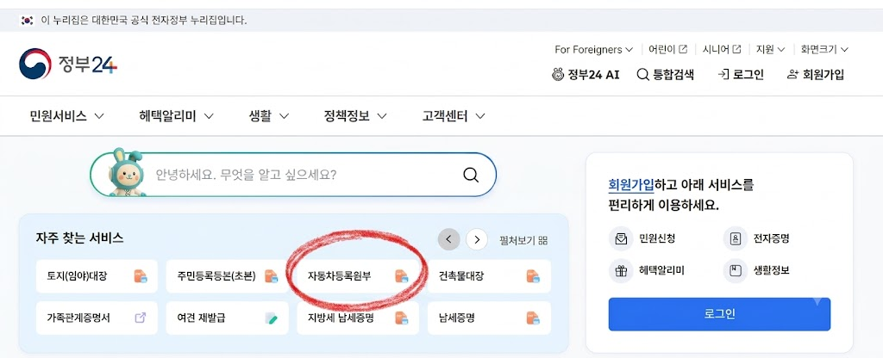The width and height of the screenshot is (883, 358).
Task: Expand services list with 펼쳐보기
Action: point(523,241)
